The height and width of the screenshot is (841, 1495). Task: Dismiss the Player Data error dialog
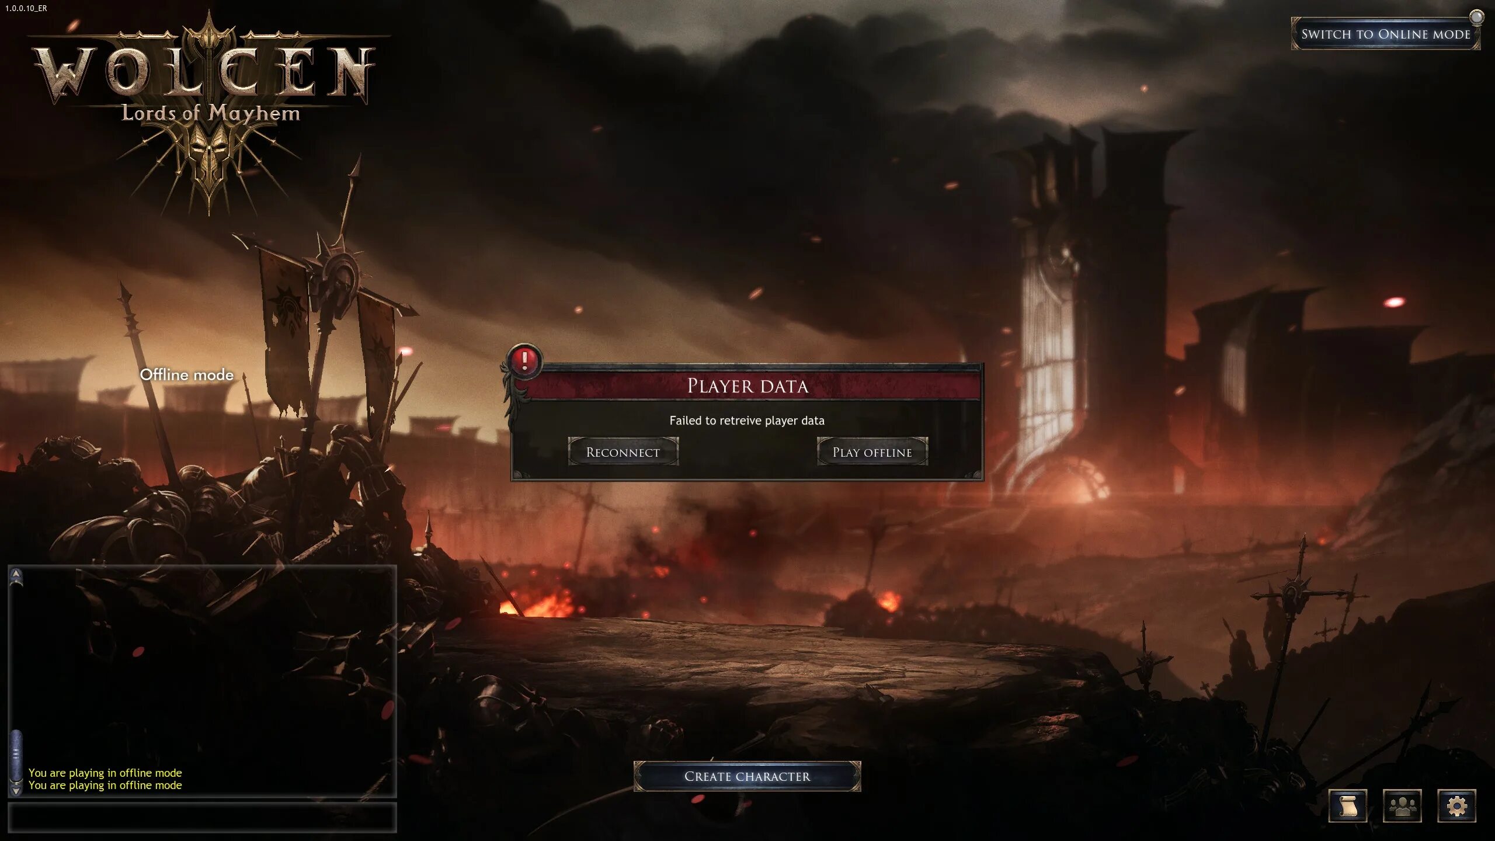[x=872, y=452]
